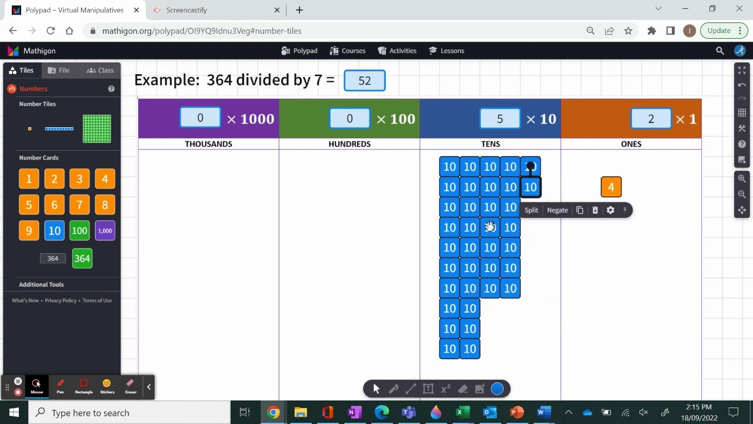Open the tools wrench icon
The image size is (753, 424).
click(742, 128)
